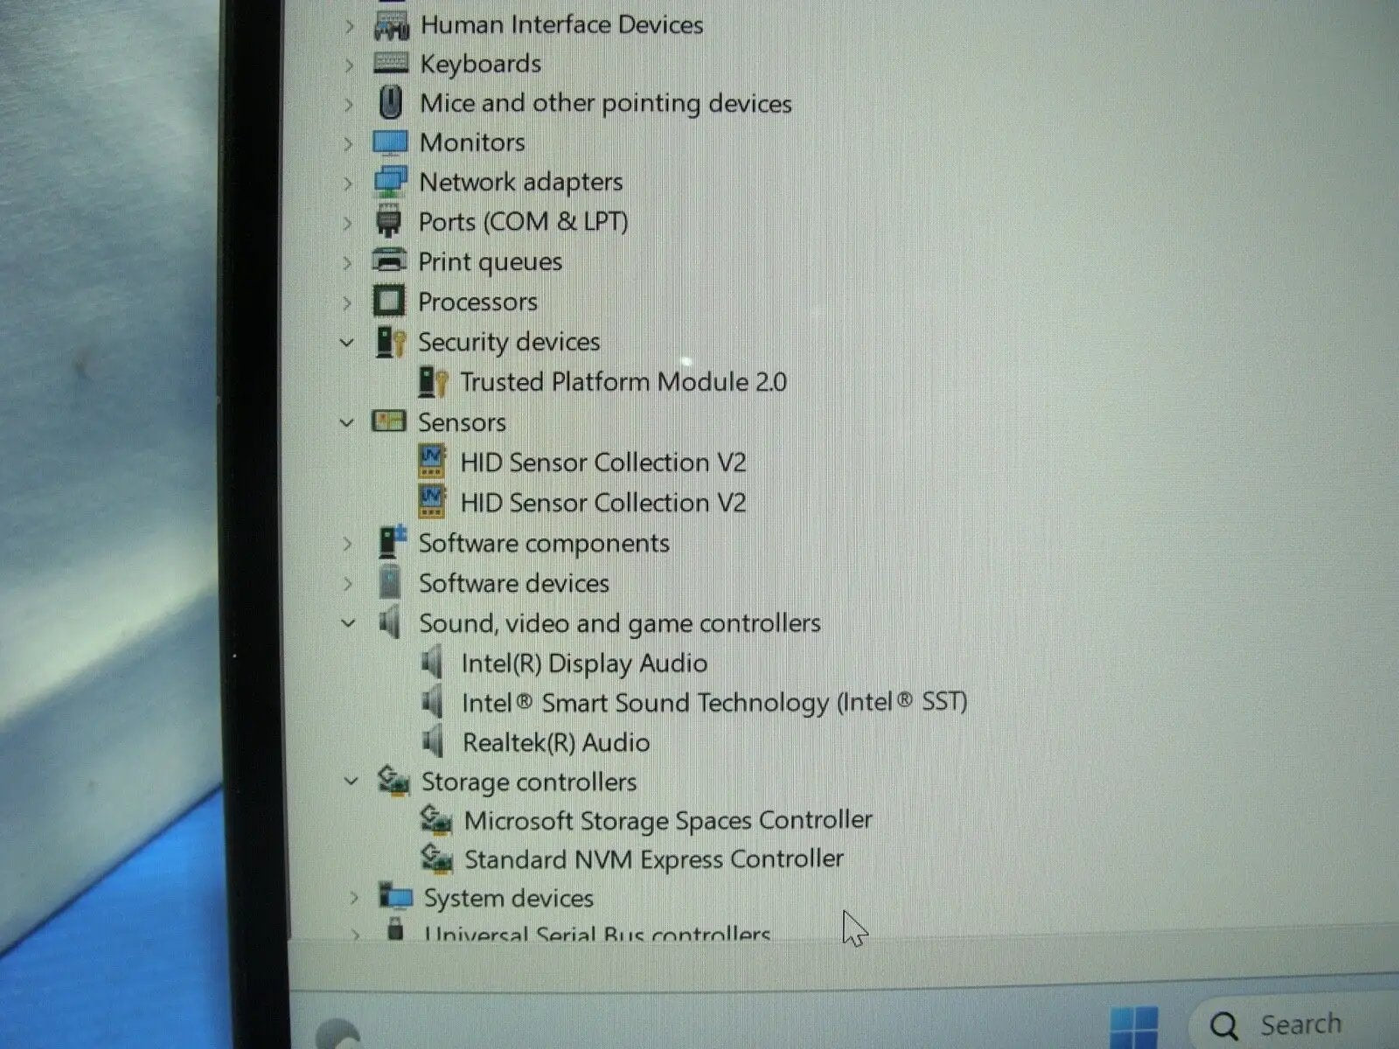Expand the Print queues node
Viewport: 1399px width, 1049px height.
pyautogui.click(x=347, y=262)
